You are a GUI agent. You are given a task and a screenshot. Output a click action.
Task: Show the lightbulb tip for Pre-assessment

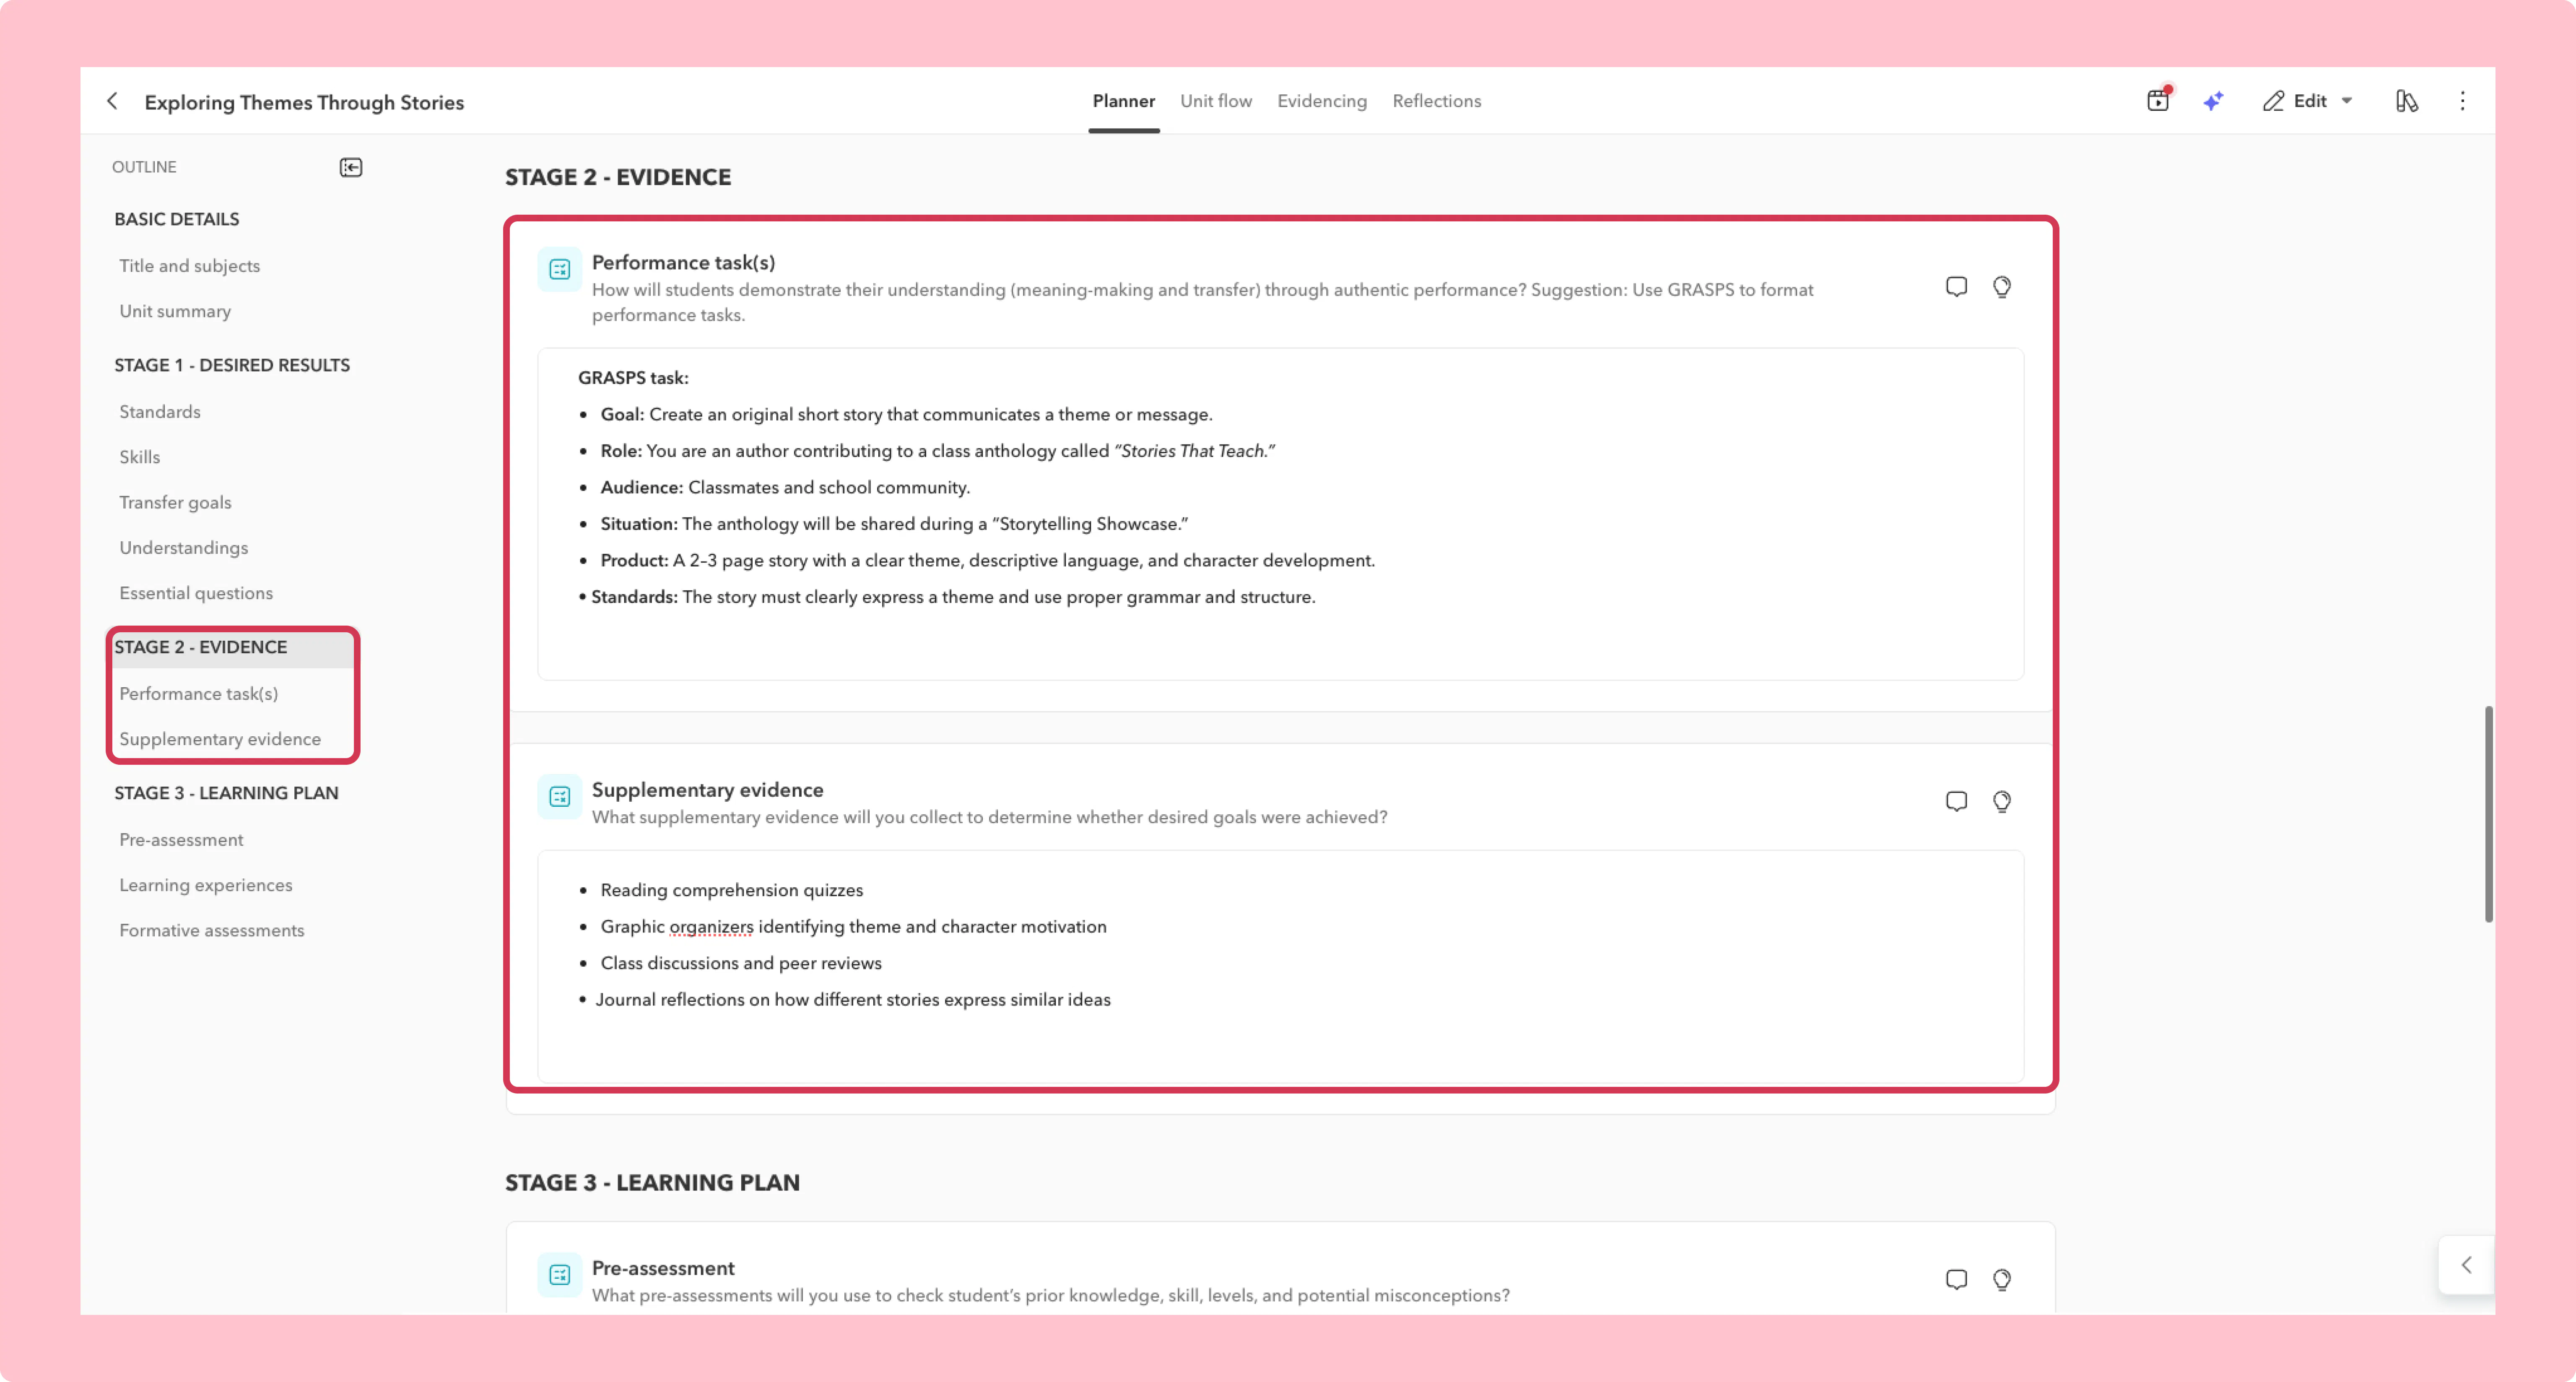pos(2001,1280)
